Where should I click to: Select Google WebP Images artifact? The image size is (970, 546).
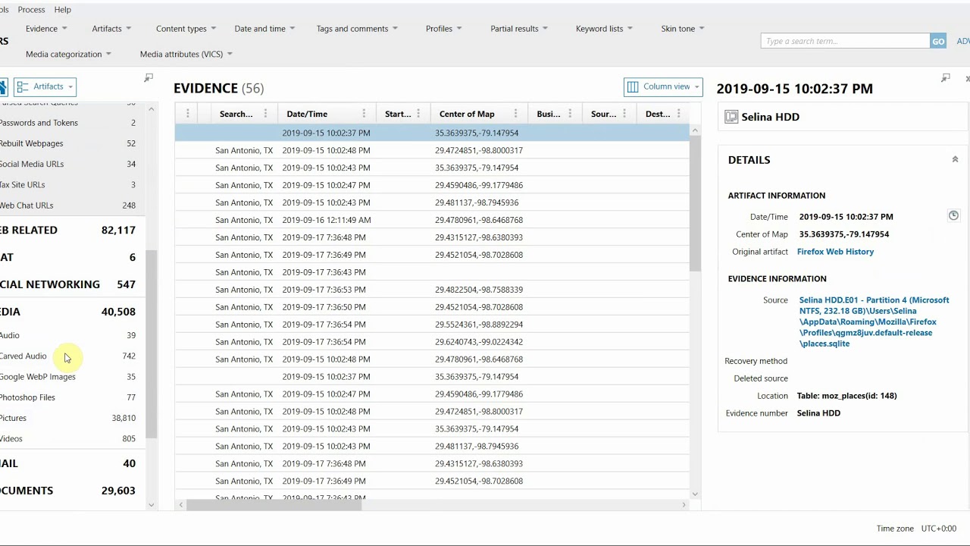[67, 377]
